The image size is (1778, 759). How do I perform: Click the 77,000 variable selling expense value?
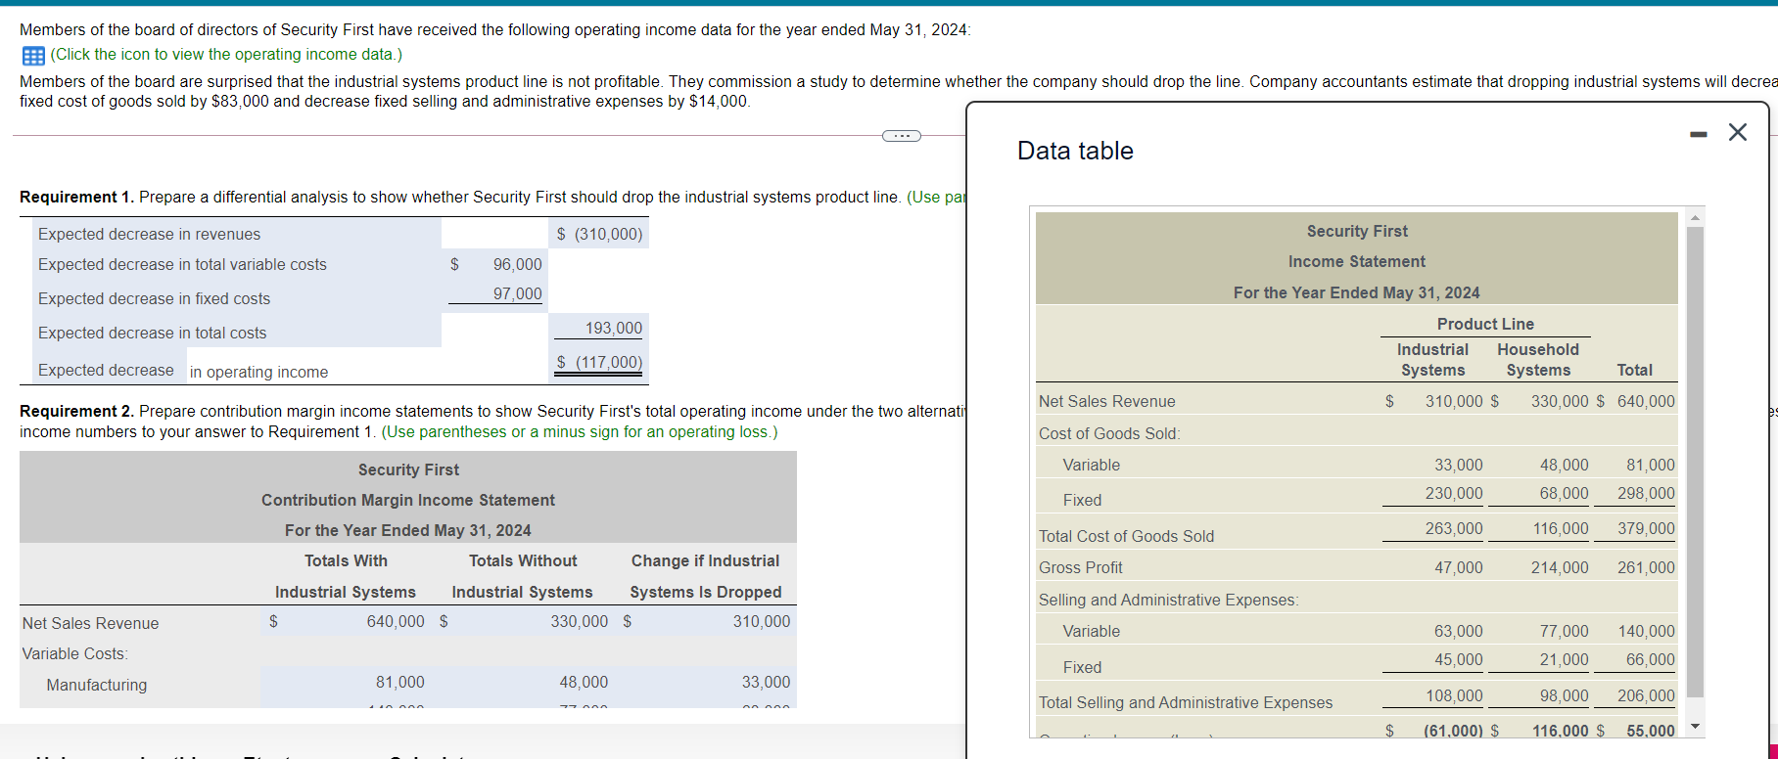[x=1564, y=631]
